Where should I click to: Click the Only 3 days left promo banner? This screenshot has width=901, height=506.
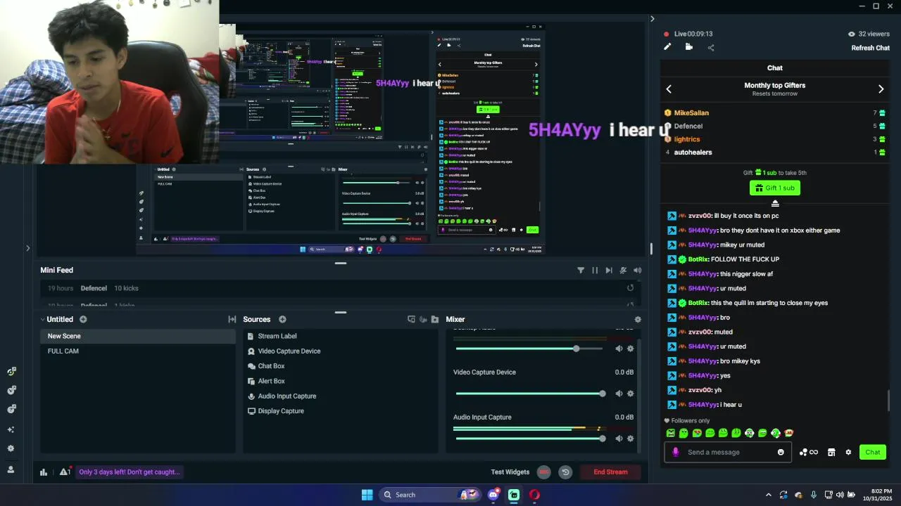(x=130, y=472)
